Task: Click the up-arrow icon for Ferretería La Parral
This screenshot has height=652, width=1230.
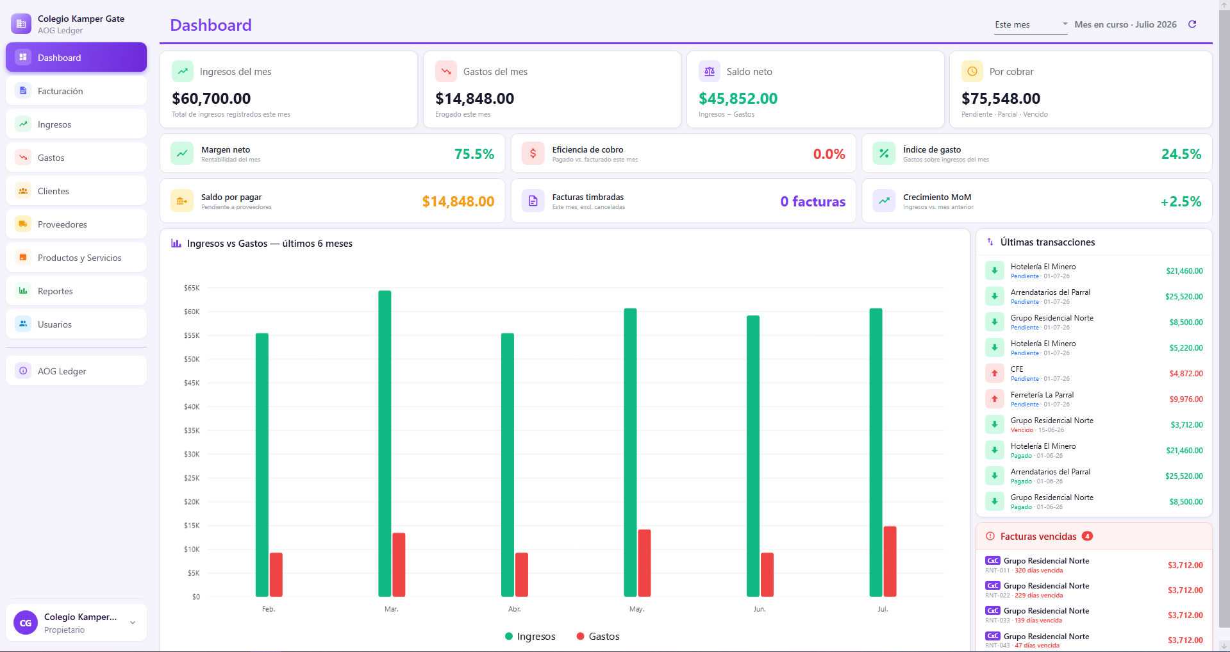Action: point(995,399)
